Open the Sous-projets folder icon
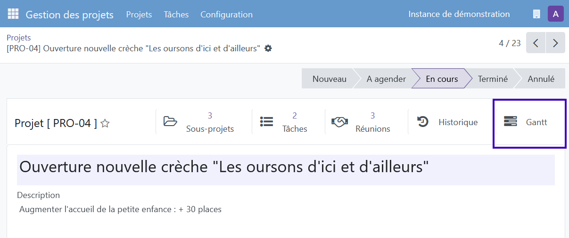569x238 pixels. (170, 121)
